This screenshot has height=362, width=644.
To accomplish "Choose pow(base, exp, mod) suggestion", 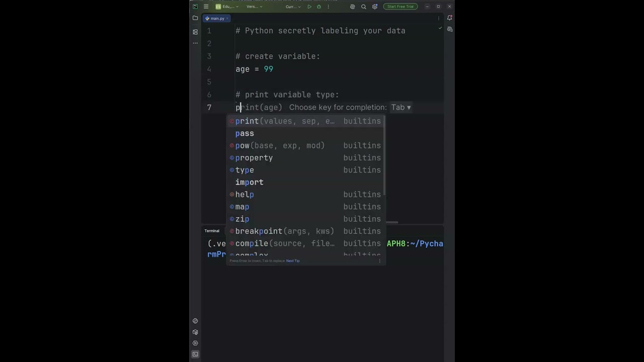I will pyautogui.click(x=306, y=145).
